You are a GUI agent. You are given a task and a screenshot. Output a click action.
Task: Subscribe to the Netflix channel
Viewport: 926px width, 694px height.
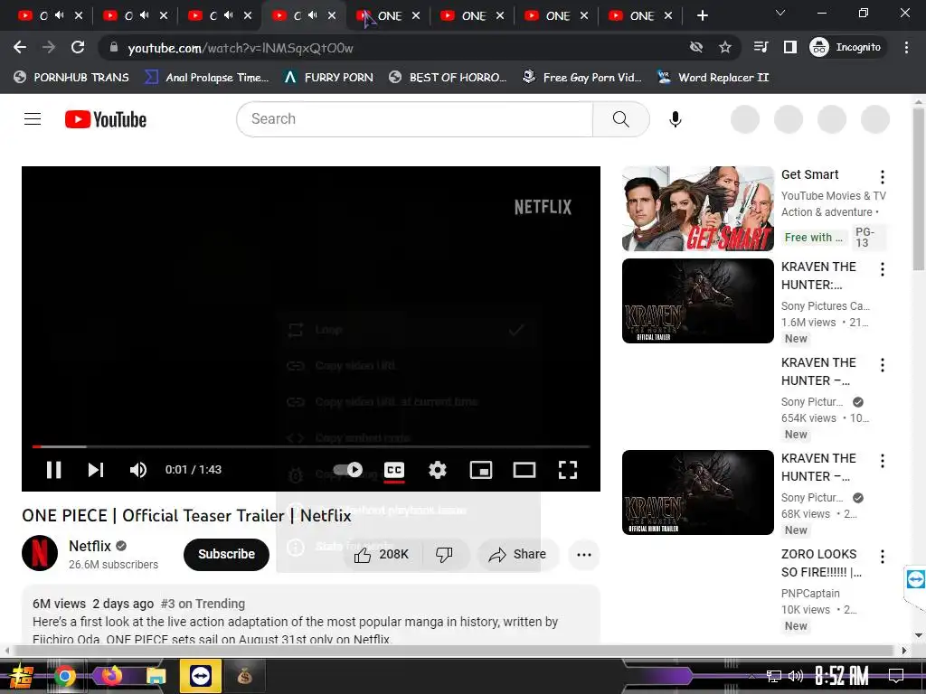coord(226,554)
